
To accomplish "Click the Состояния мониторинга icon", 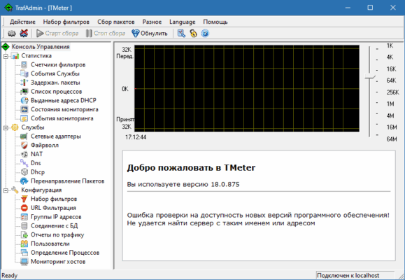I will [x=24, y=109].
